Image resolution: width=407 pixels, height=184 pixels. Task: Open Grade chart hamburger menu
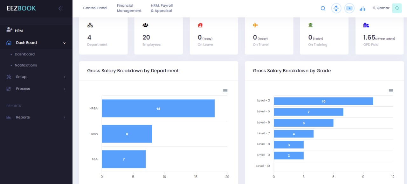click(x=391, y=91)
